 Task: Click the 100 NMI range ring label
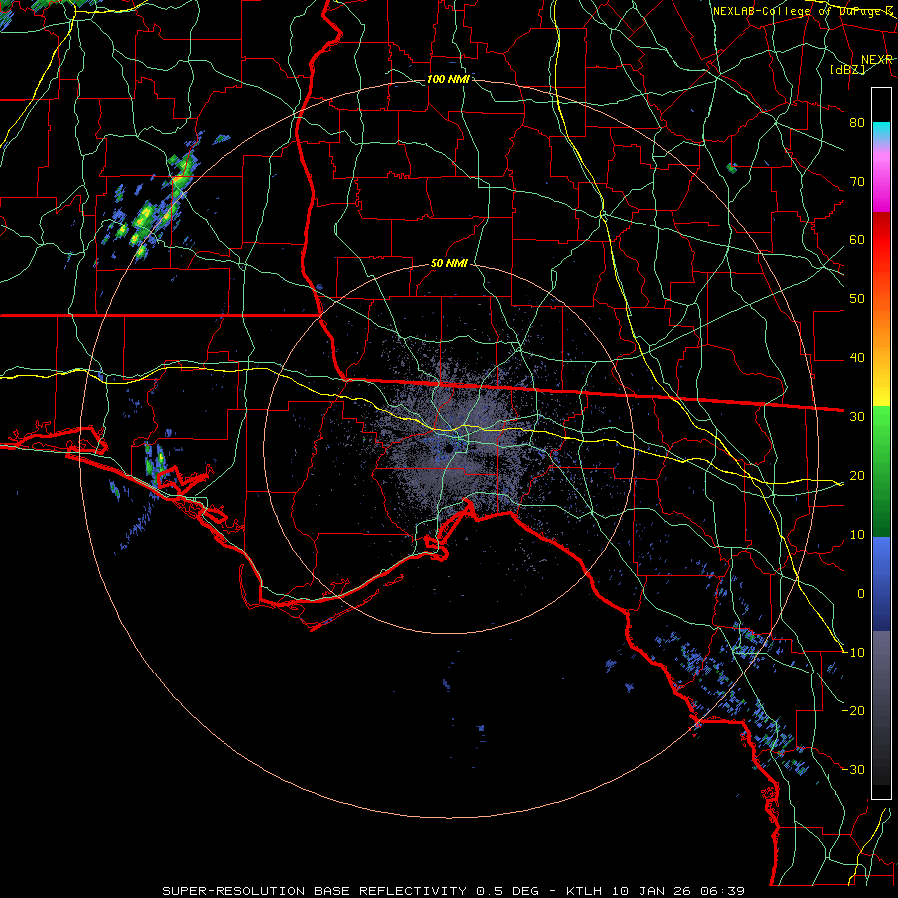[x=448, y=79]
